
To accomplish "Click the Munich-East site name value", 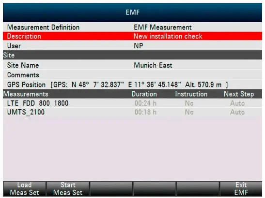I will pyautogui.click(x=153, y=65).
